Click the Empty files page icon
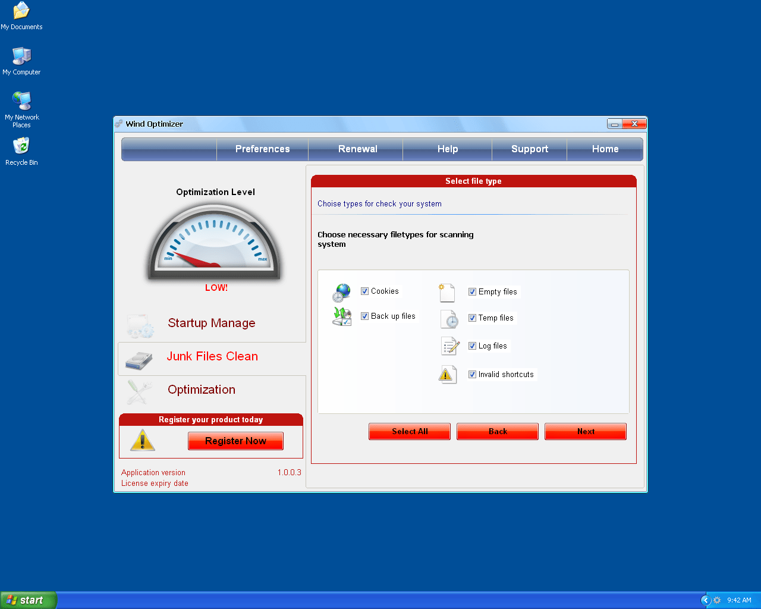Screen dimensions: 761x609 click(x=448, y=292)
